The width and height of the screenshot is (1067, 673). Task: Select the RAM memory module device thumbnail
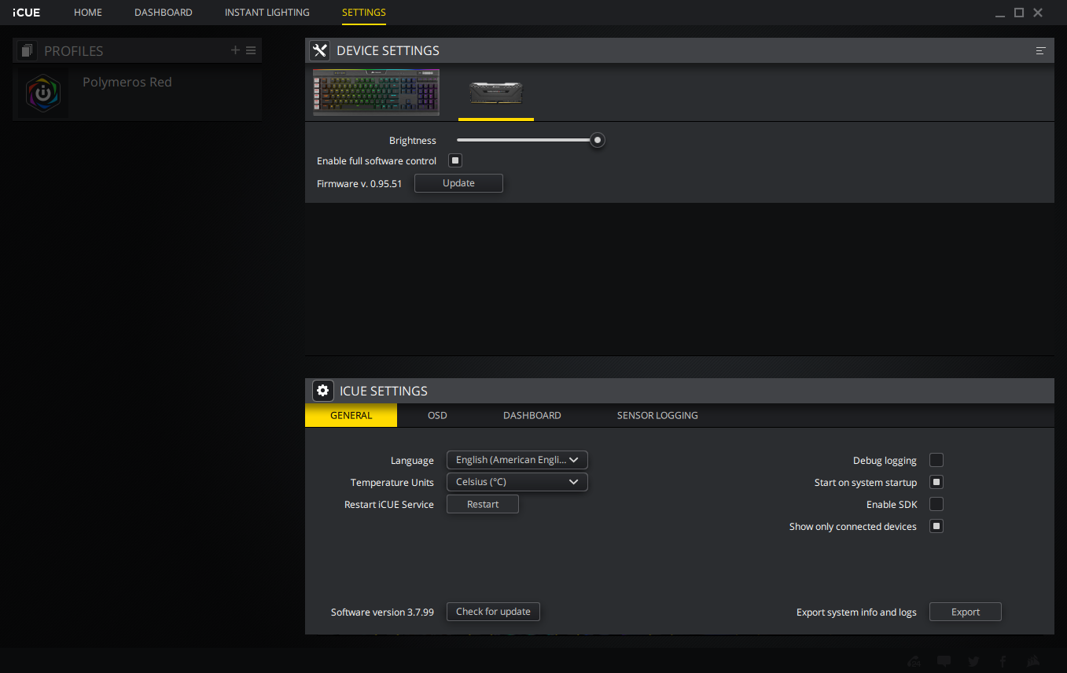(x=496, y=94)
